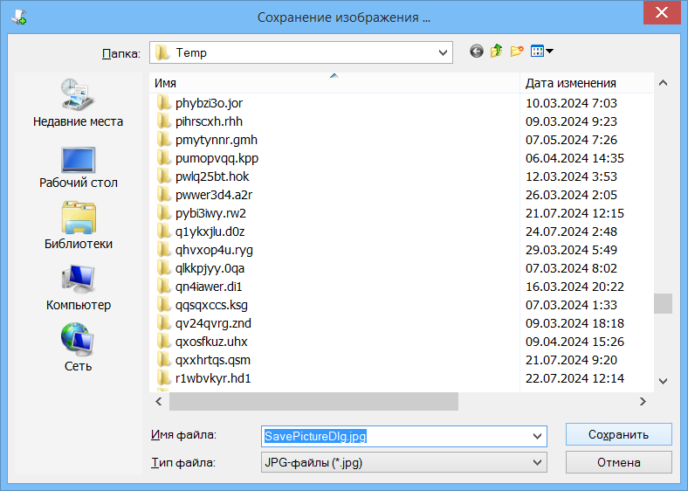
Task: Select the pihrscxh.rhh folder icon
Action: (163, 121)
